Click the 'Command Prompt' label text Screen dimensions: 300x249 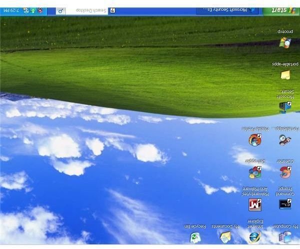pos(285,191)
